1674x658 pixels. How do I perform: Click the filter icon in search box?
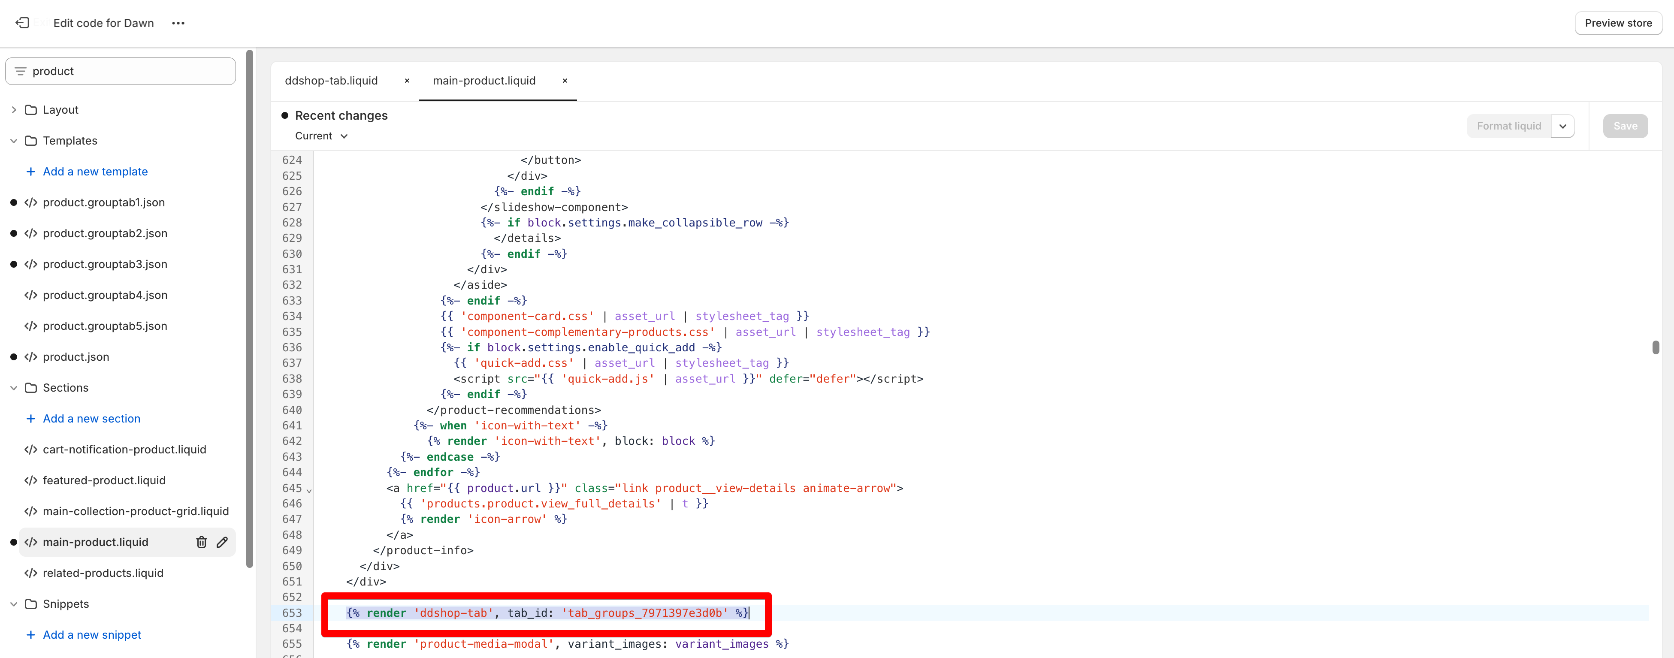[x=21, y=72]
